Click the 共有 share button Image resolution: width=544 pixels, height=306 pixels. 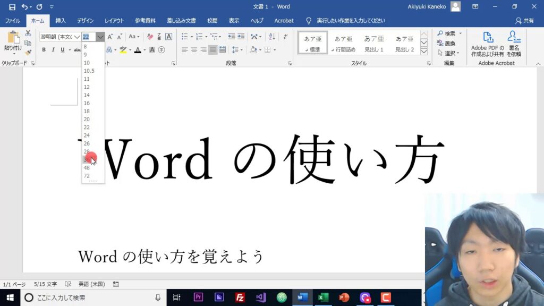pos(524,21)
